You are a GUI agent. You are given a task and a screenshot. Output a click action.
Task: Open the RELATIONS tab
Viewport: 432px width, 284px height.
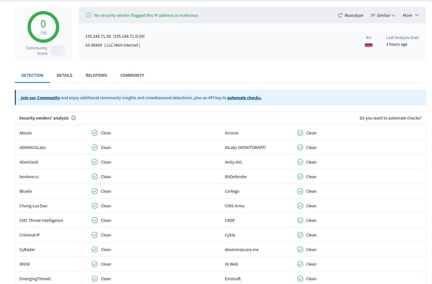(x=96, y=75)
